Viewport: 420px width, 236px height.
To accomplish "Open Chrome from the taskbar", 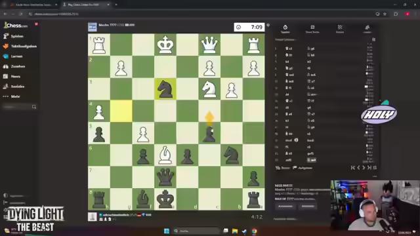I will tap(254, 231).
